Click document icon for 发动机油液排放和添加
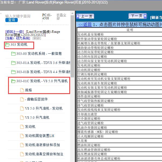162x162 pixels. tap(22, 145)
